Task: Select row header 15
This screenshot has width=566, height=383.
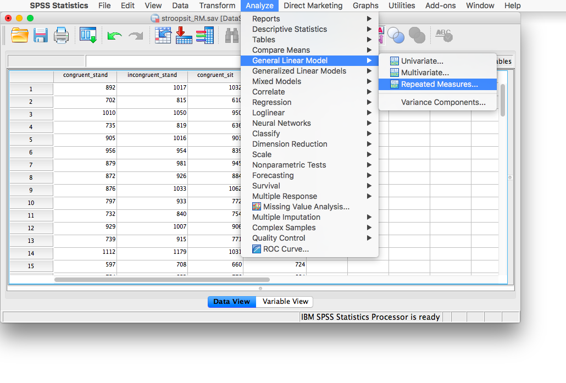Action: [31, 265]
